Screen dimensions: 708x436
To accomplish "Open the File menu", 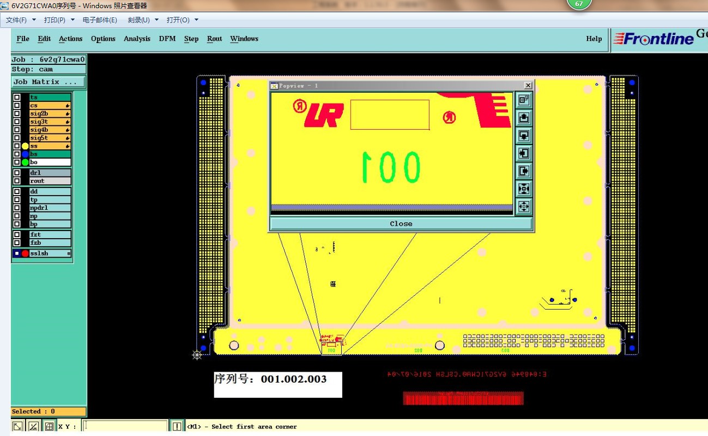I will pos(23,39).
